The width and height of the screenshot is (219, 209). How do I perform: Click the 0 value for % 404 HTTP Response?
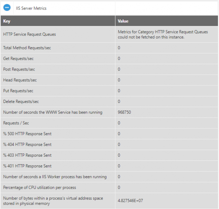click(x=119, y=144)
